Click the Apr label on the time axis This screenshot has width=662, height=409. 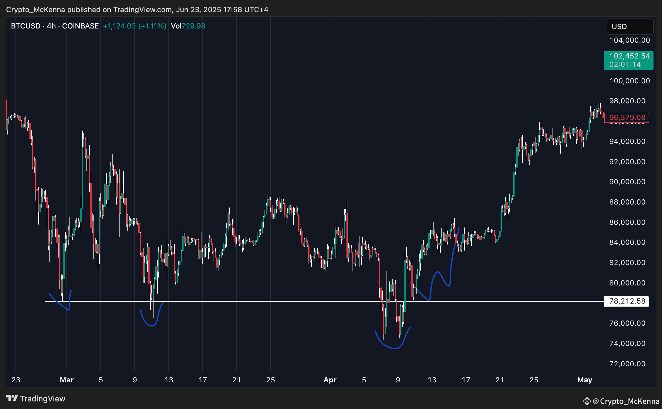point(330,380)
